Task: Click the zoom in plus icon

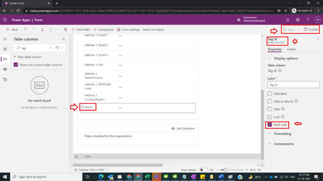Action: coord(247,170)
